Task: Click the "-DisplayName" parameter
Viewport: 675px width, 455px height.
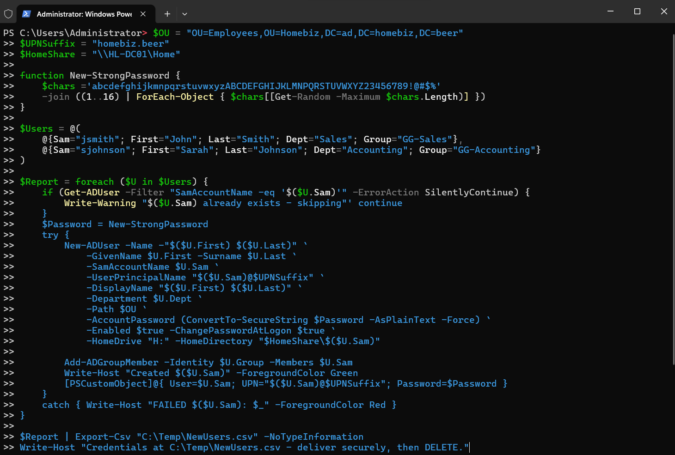Action: (x=120, y=288)
